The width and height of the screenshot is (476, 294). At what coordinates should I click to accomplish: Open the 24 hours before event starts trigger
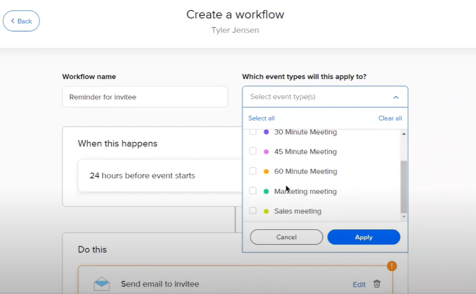160,176
